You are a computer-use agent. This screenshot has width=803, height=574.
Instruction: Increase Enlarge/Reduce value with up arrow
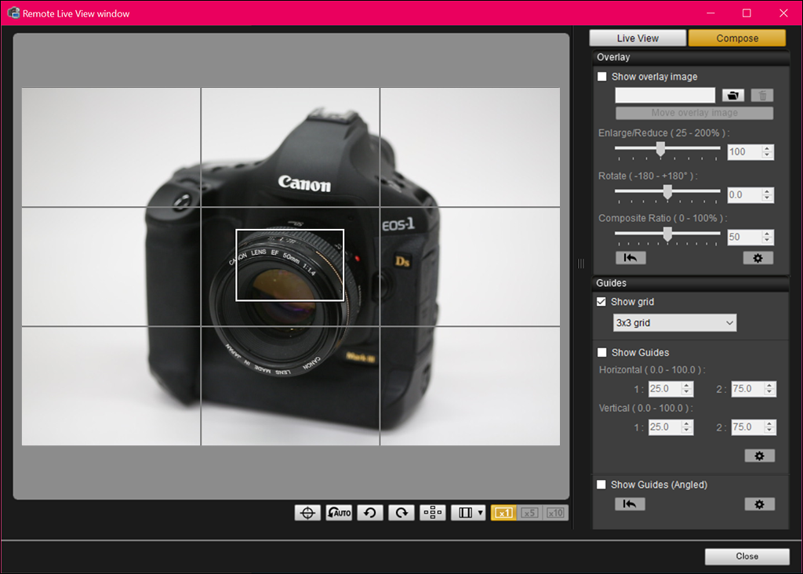coord(767,148)
